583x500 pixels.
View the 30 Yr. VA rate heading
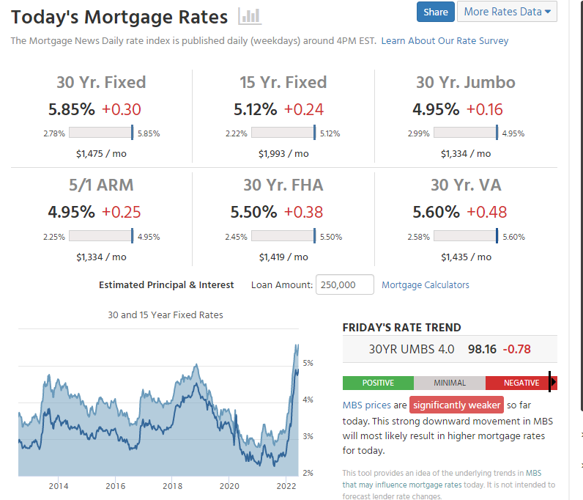pyautogui.click(x=466, y=185)
